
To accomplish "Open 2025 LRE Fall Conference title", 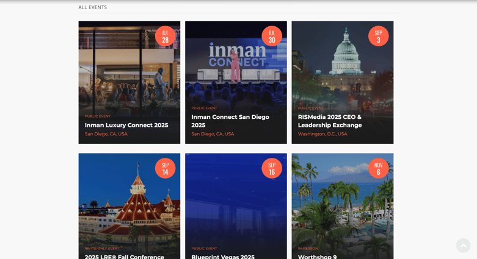I will coord(124,257).
